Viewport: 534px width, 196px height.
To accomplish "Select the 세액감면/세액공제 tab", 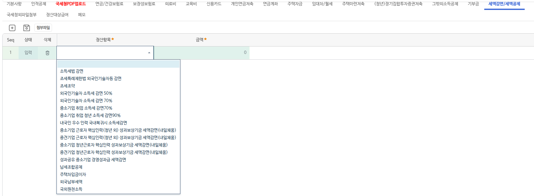I will click(x=504, y=4).
